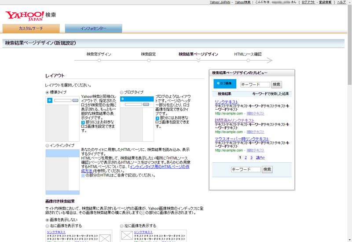Click the 検索結果ページデザイン step label
Screen dimensions: 352x242
(198, 54)
